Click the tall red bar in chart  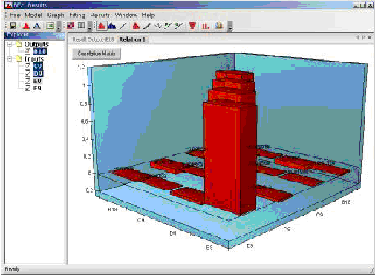tap(229, 153)
